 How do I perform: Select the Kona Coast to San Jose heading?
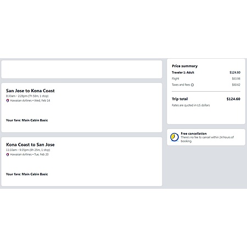coord(30,145)
